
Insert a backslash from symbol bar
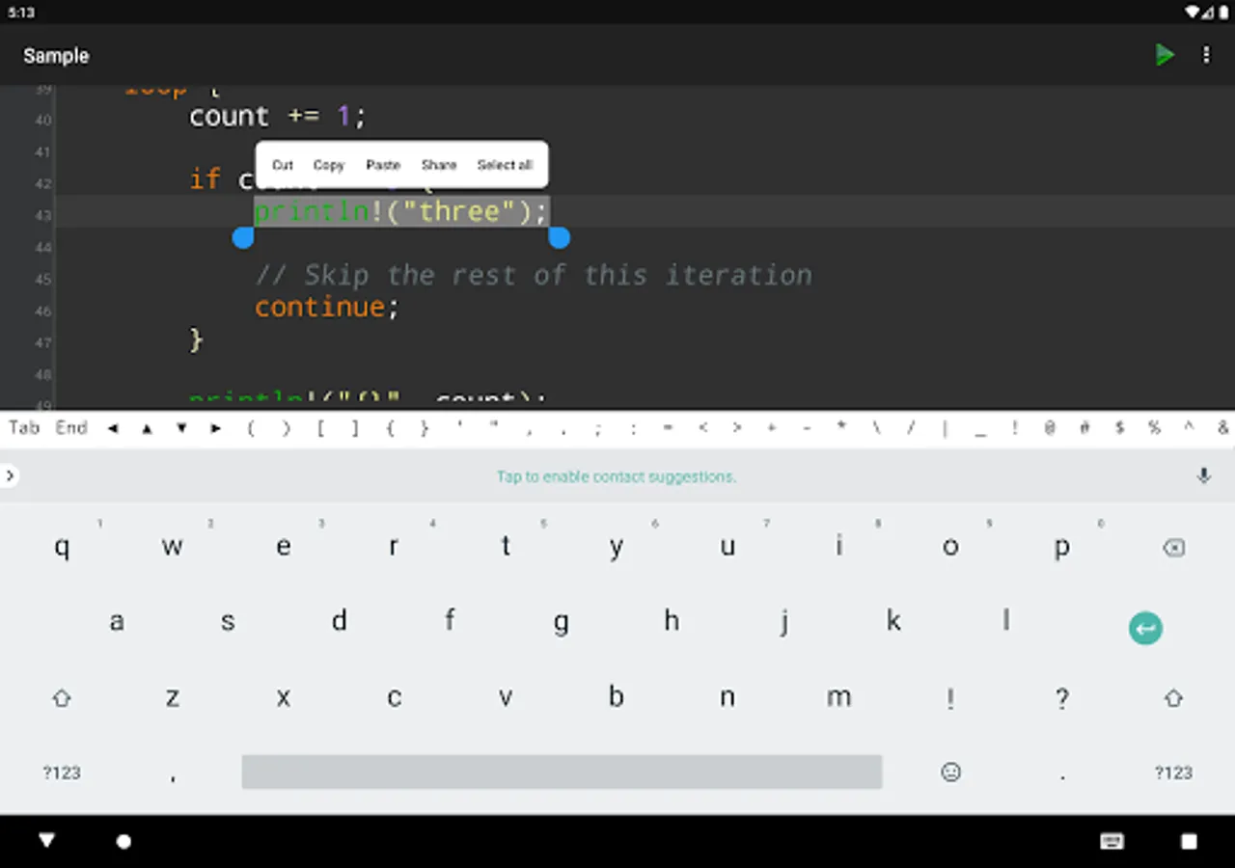pyautogui.click(x=876, y=428)
